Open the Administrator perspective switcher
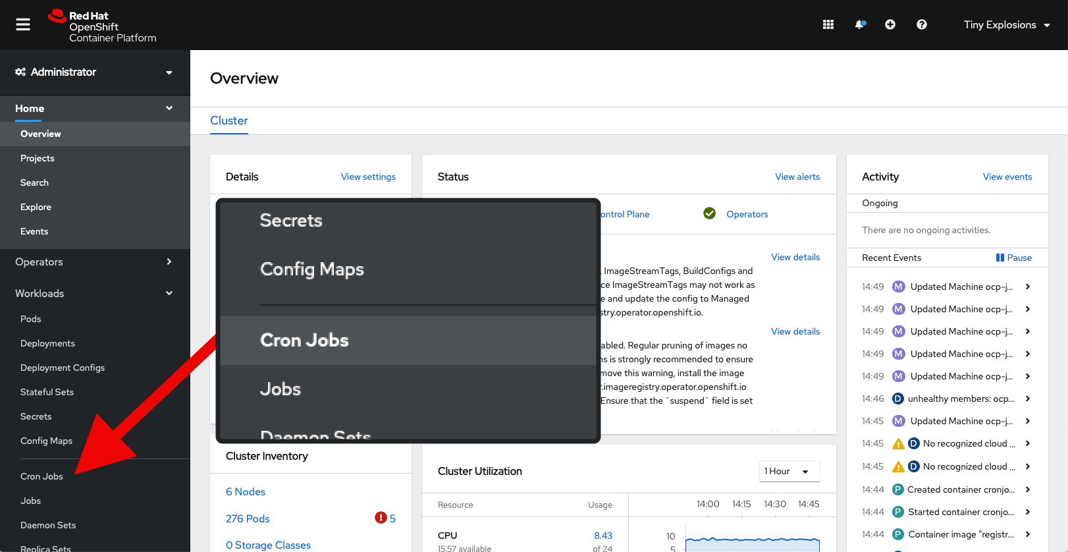 pos(95,72)
